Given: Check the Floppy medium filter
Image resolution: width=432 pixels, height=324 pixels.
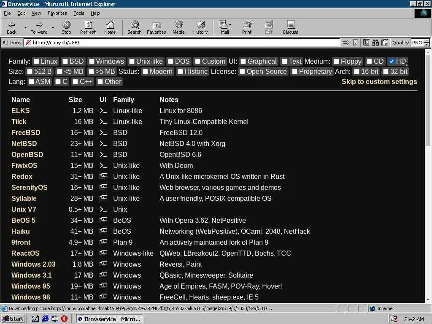Looking at the screenshot, I should tap(336, 62).
